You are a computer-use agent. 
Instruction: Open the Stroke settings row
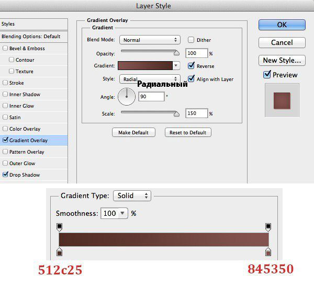click(x=33, y=83)
